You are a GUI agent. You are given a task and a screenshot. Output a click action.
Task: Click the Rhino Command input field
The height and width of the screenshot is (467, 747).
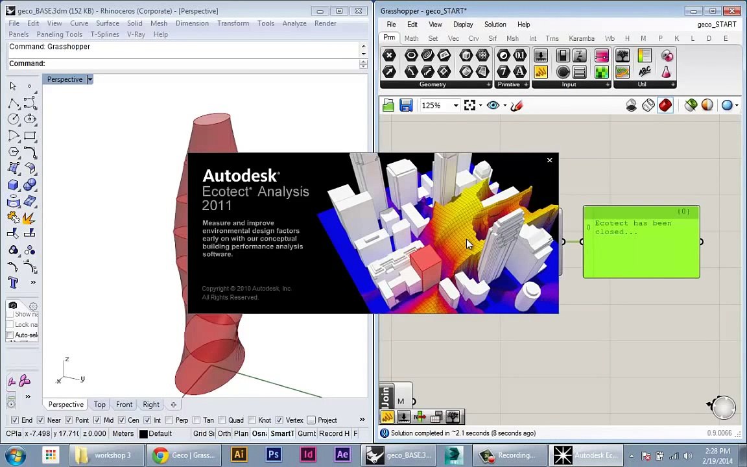[x=182, y=64]
